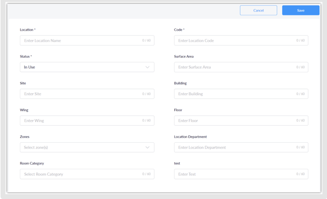Focus the Enter Location Name field
This screenshot has height=199, width=327.
tap(87, 40)
